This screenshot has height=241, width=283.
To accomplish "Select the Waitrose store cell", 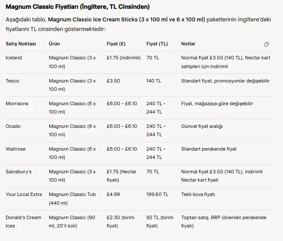I will tap(16, 149).
